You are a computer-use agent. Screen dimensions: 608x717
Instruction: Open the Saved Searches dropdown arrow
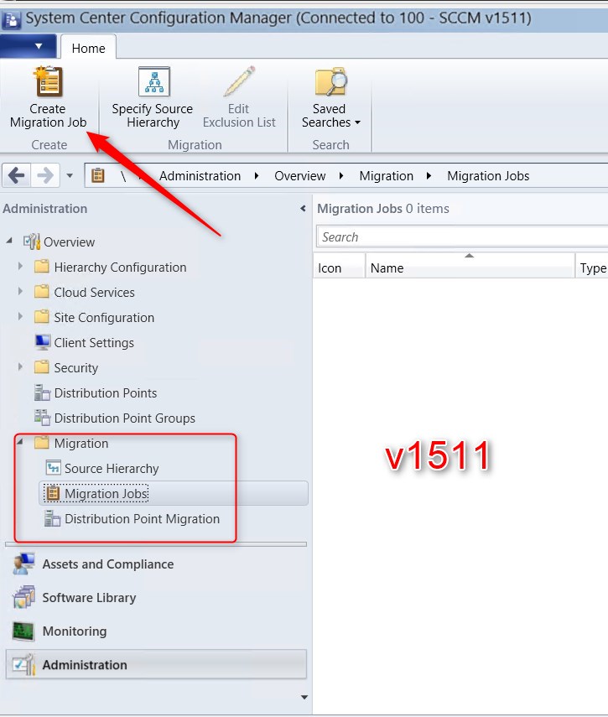(357, 122)
